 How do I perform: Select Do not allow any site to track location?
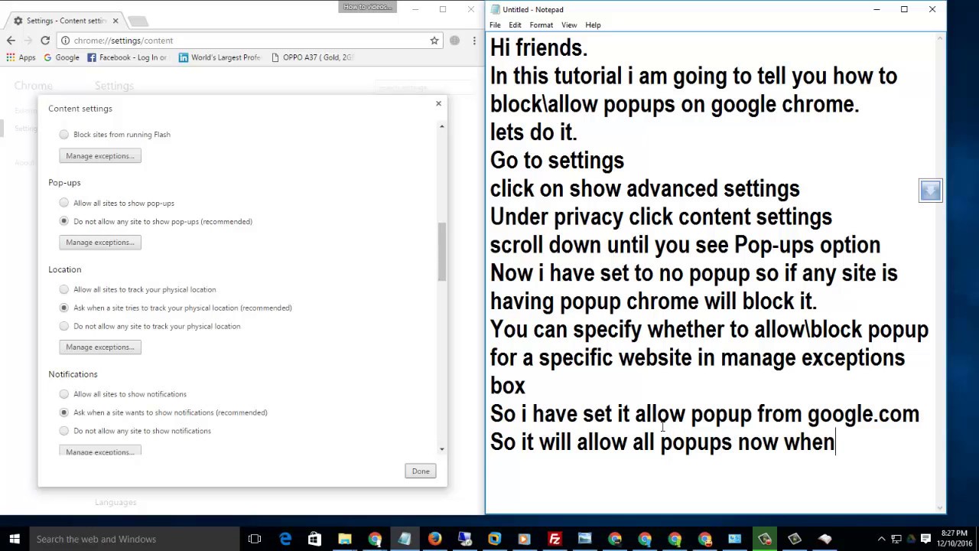64,327
